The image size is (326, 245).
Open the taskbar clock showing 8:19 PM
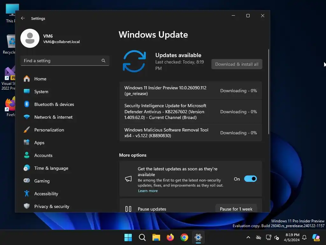[x=292, y=237]
